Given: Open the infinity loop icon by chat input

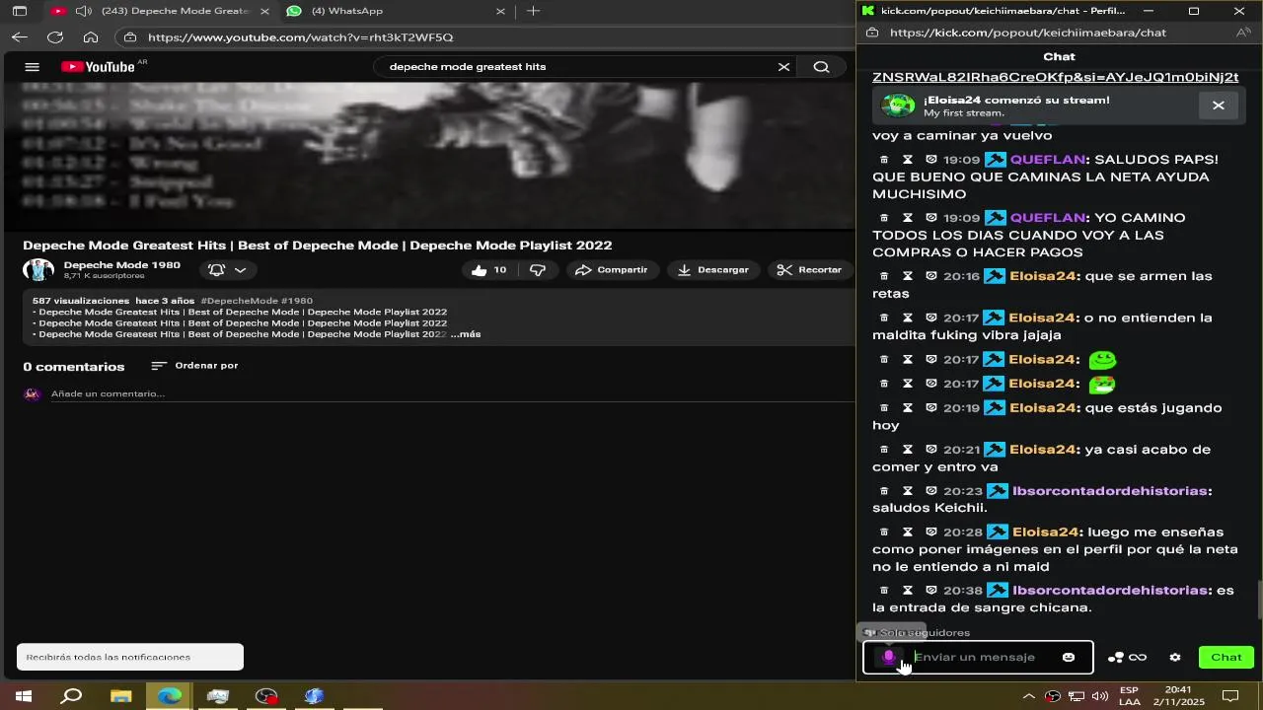Looking at the screenshot, I should point(1138,658).
